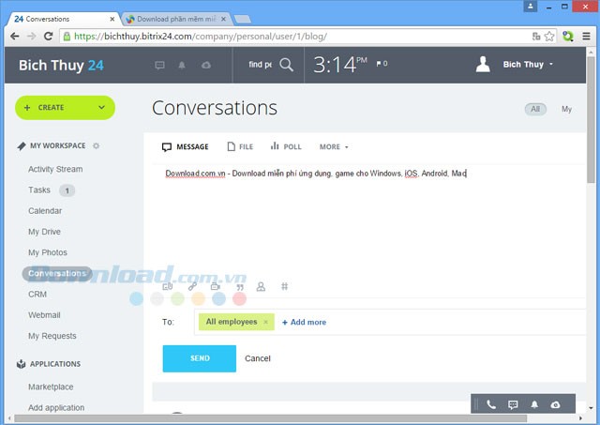Click the workspace settings gear icon
The width and height of the screenshot is (600, 425).
96,146
